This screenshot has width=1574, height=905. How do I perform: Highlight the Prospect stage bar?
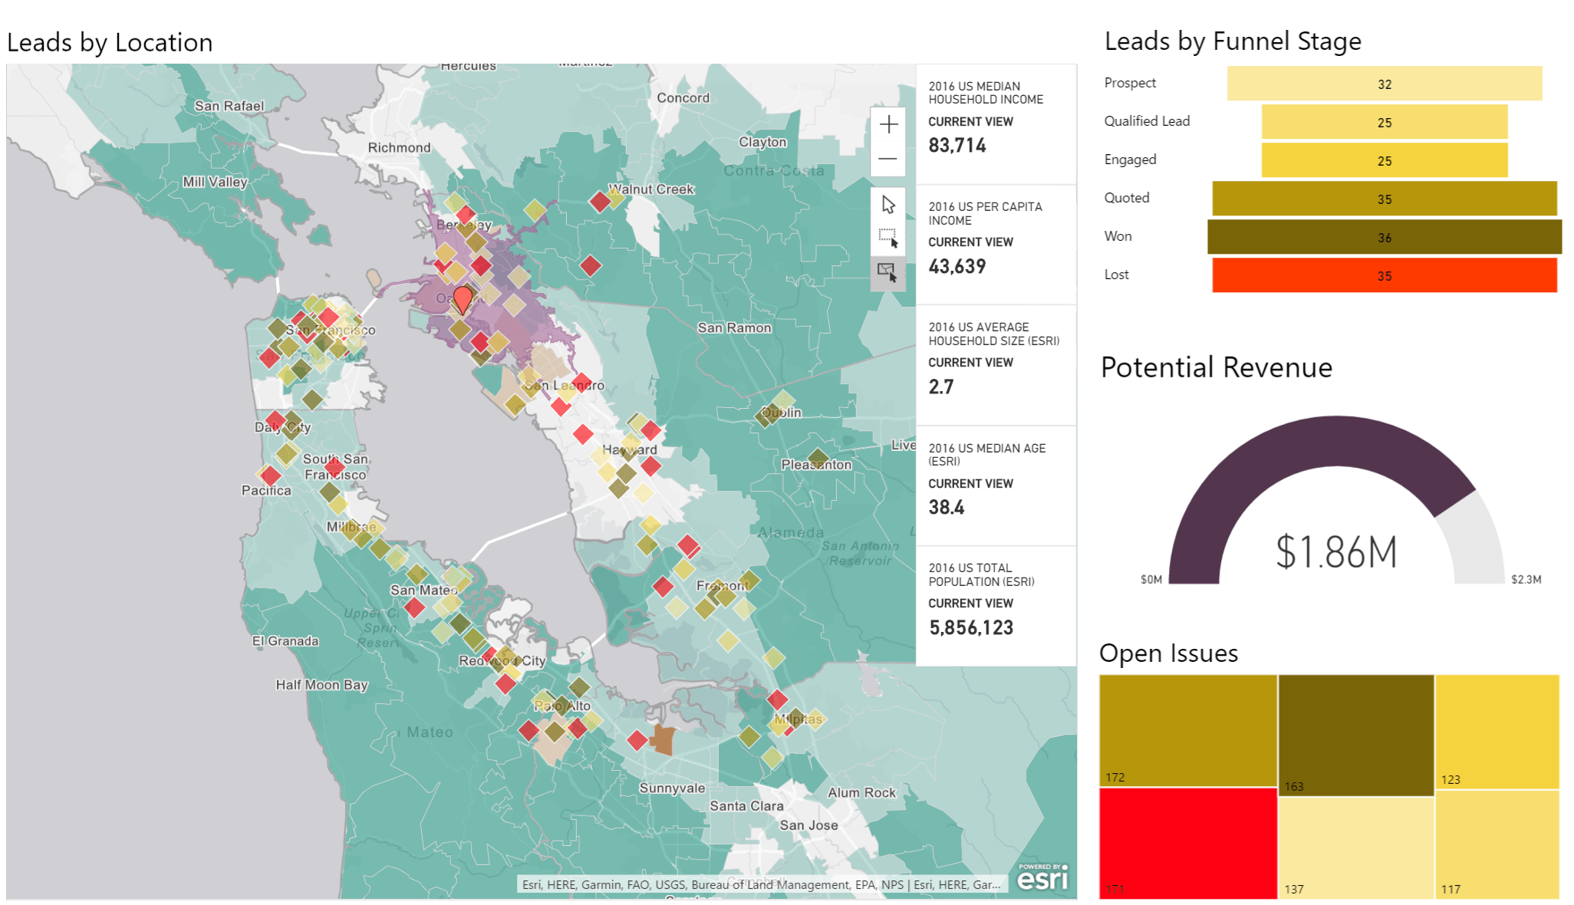pos(1383,84)
